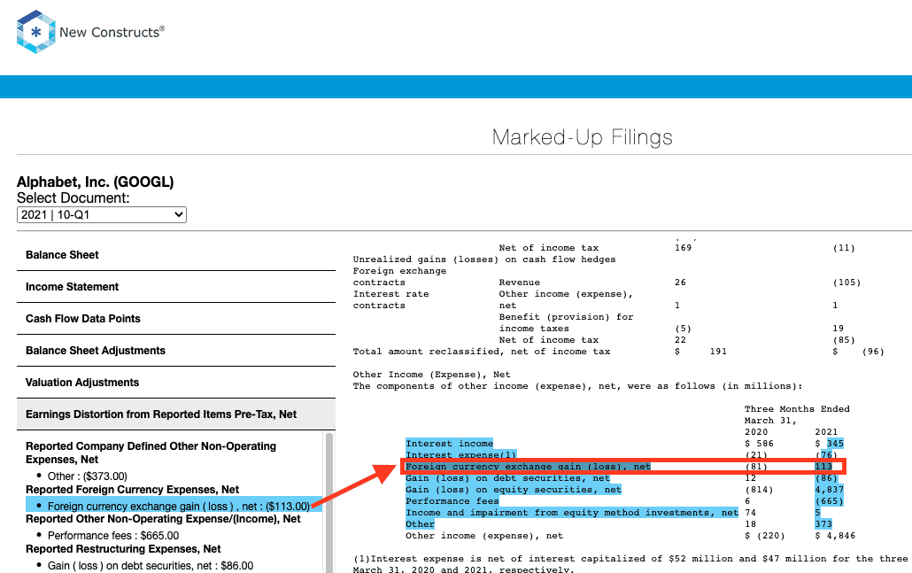Click the highlighted (76) interest expense value
Viewport: 912px width, 573px height.
point(826,455)
